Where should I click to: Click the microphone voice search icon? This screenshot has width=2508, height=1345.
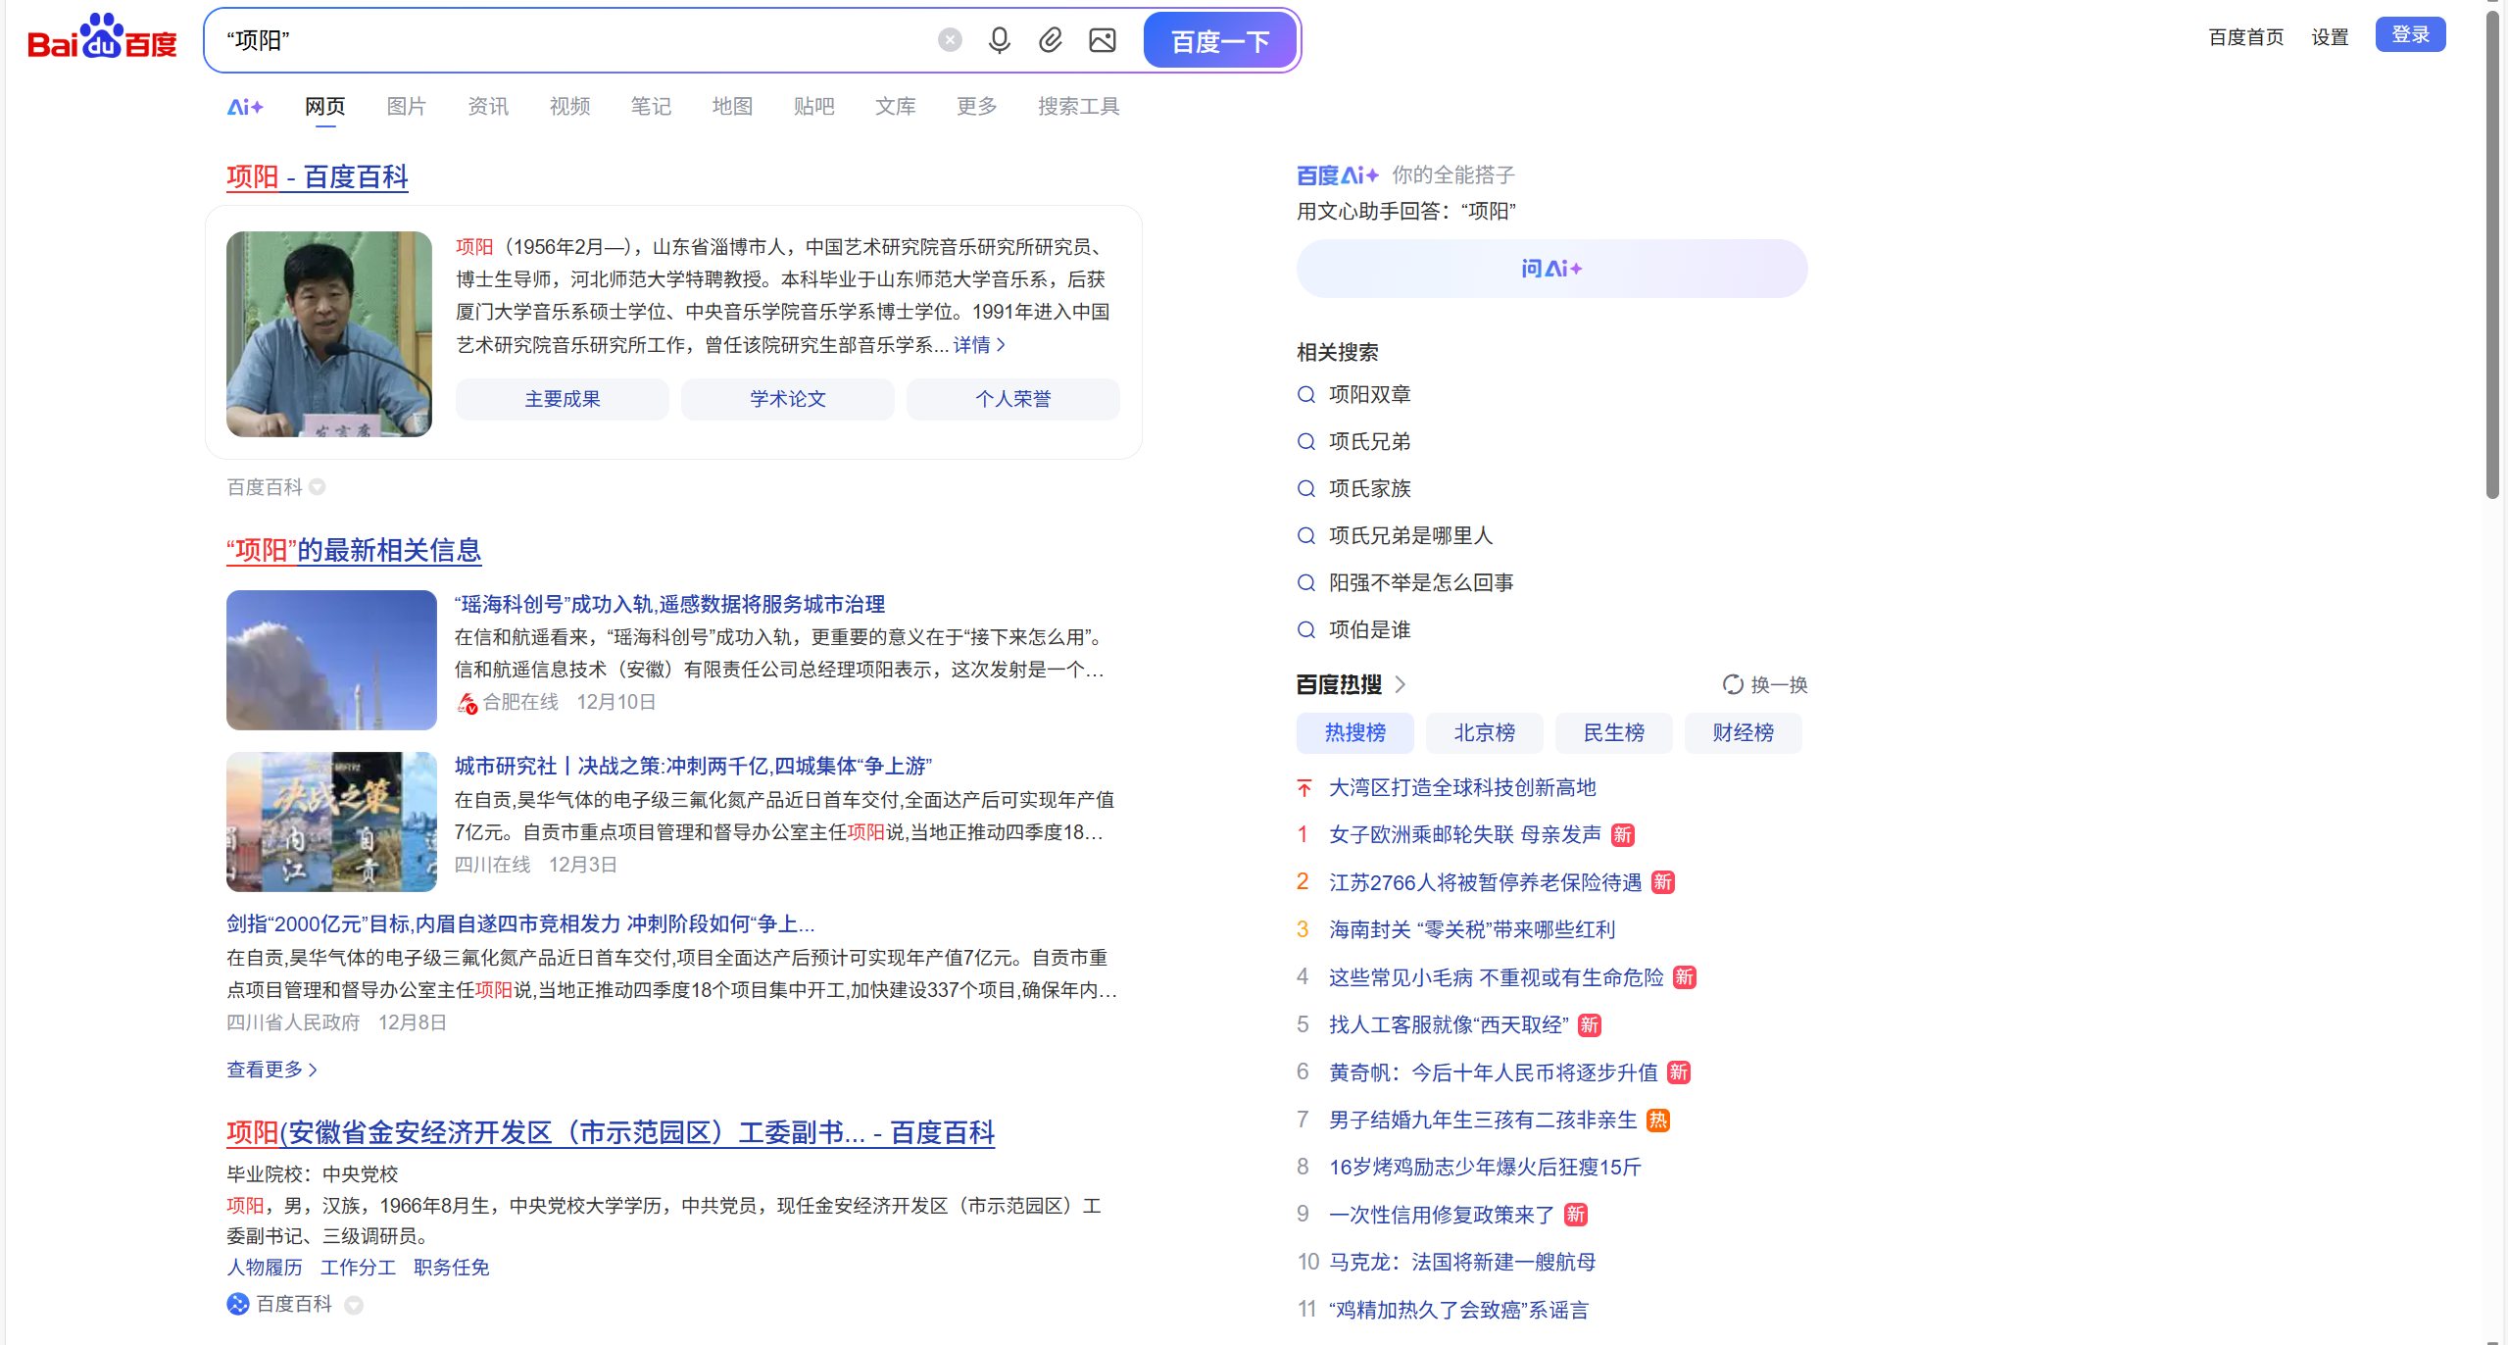pyautogui.click(x=999, y=40)
